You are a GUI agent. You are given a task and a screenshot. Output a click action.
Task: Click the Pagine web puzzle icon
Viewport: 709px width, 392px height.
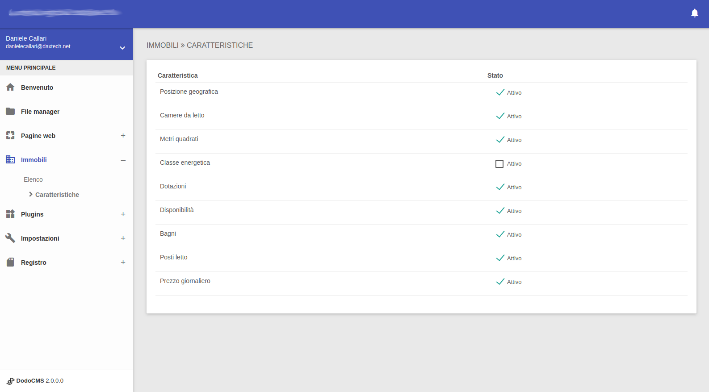(10, 136)
